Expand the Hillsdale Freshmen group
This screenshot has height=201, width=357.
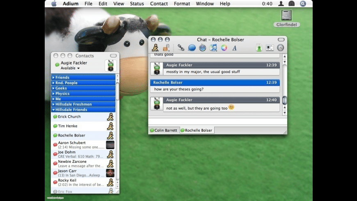coord(83,104)
